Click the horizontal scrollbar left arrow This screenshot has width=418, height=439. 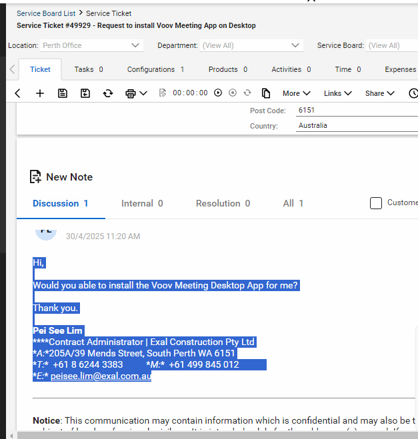click(11, 436)
